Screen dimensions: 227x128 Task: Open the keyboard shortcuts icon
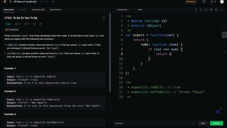(x=211, y=10)
